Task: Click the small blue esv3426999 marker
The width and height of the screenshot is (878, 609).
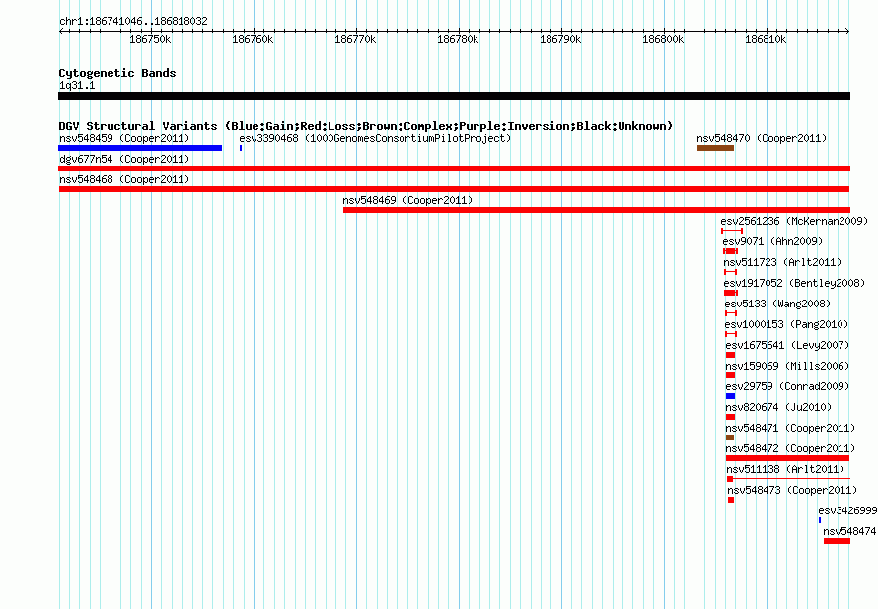Action: [820, 520]
